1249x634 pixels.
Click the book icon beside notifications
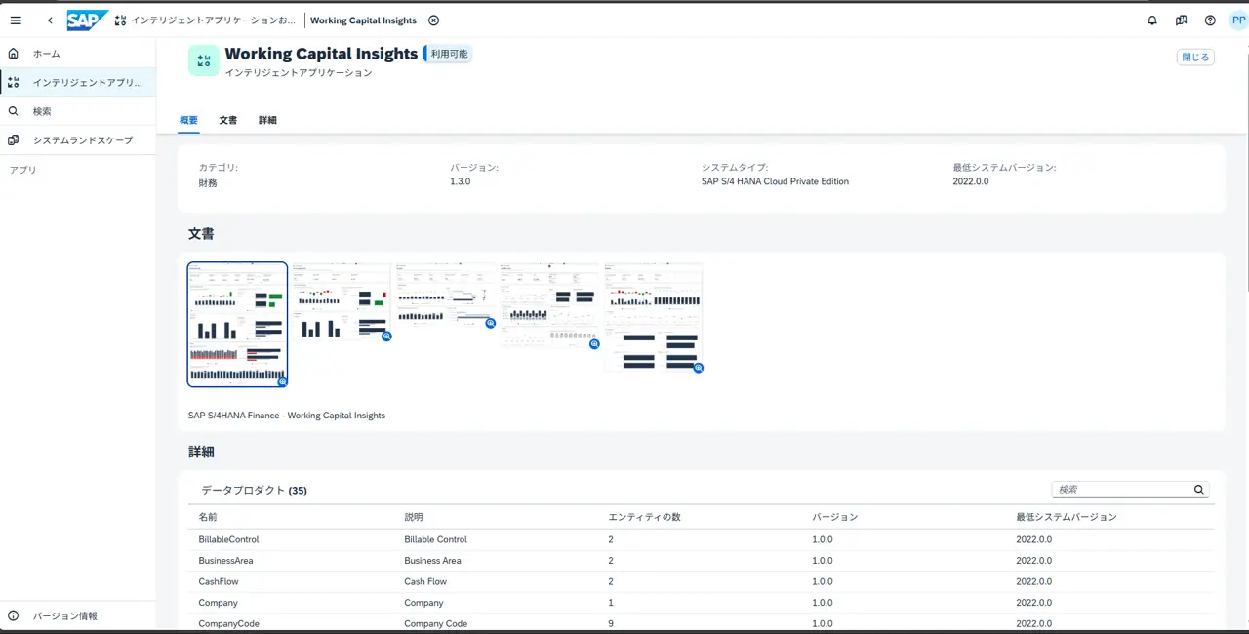(x=1181, y=20)
